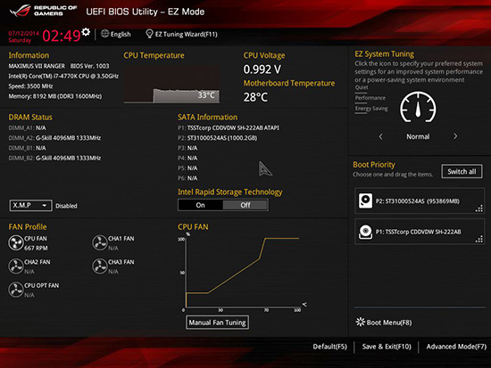Click the EZ System Tuning gauge icon
This screenshot has width=491, height=368.
(x=418, y=108)
